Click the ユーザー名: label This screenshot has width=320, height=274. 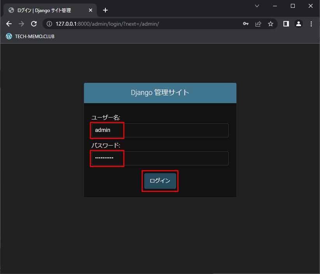[106, 118]
